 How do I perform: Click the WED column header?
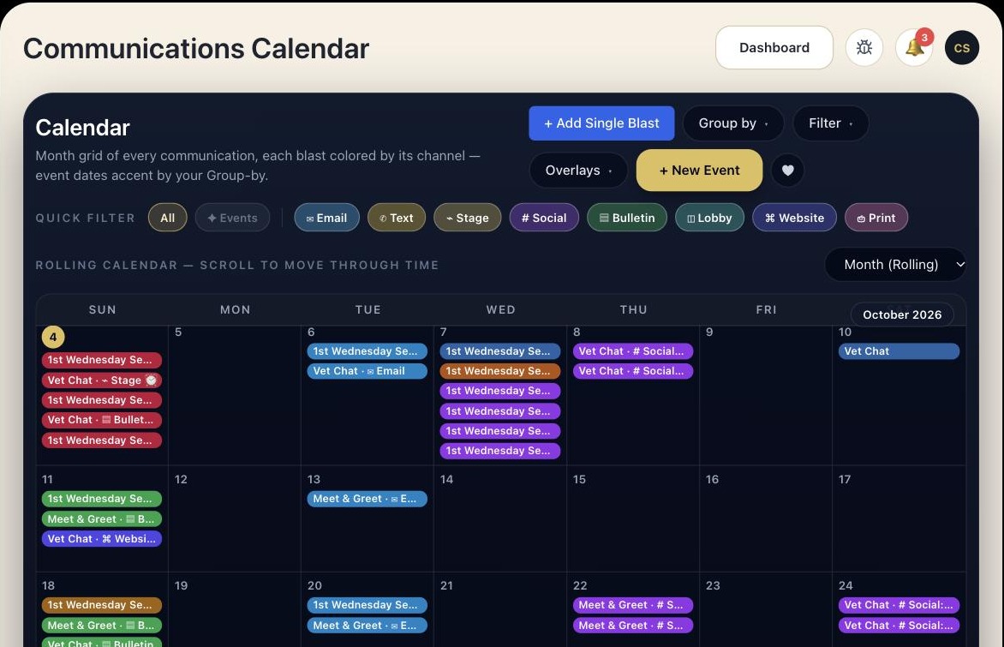[x=501, y=309]
